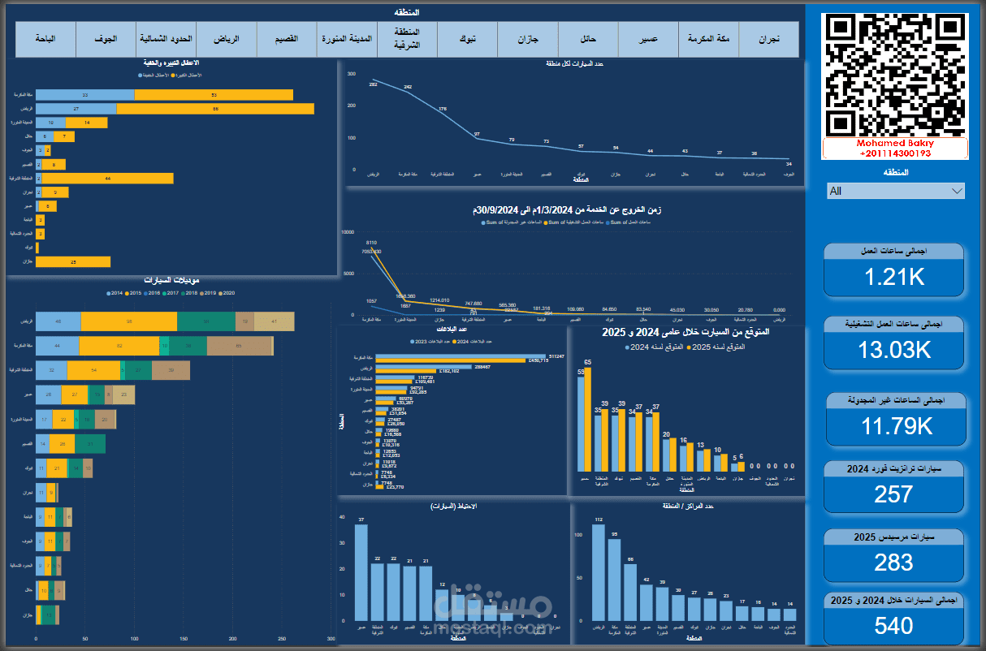Select the نجران region filter button
This screenshot has height=651, width=986.
(768, 39)
